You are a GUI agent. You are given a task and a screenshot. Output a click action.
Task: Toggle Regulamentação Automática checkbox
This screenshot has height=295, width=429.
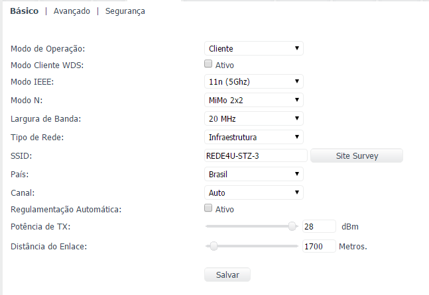208,209
